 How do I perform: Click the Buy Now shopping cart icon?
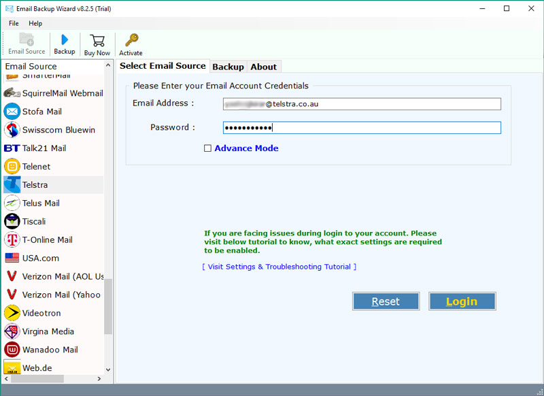pos(97,41)
